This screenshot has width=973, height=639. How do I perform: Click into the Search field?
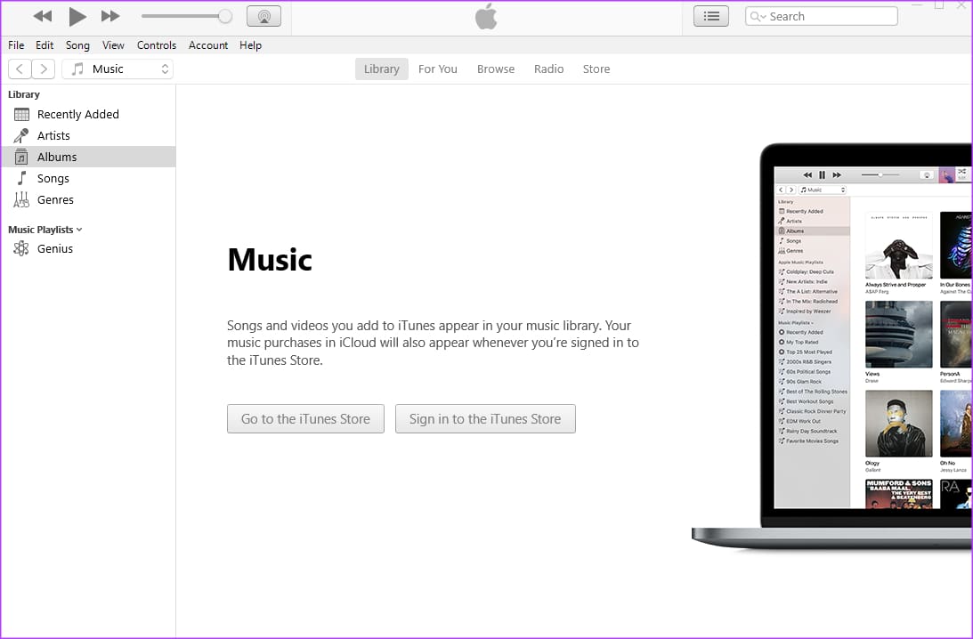pyautogui.click(x=822, y=16)
